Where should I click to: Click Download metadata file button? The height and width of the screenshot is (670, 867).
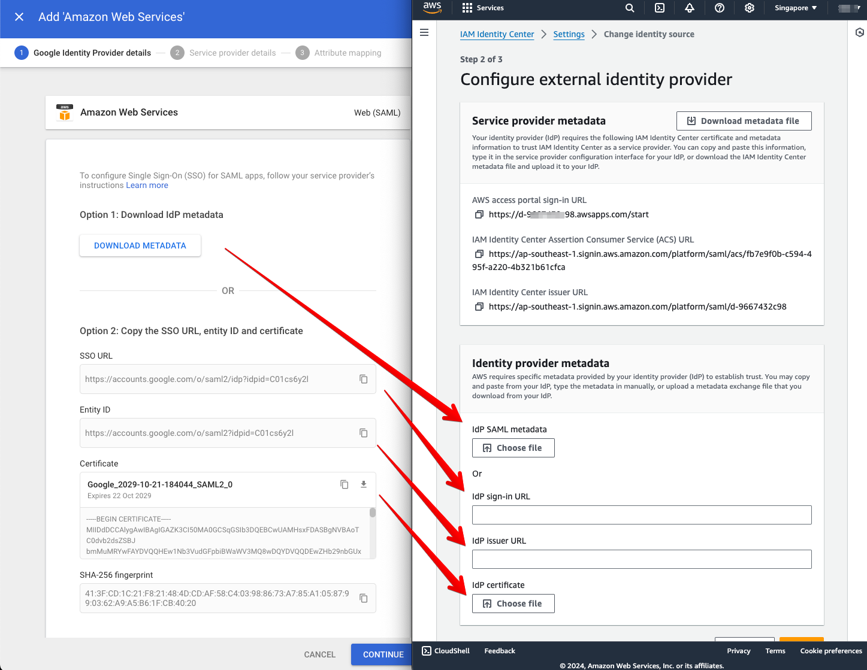pyautogui.click(x=744, y=121)
